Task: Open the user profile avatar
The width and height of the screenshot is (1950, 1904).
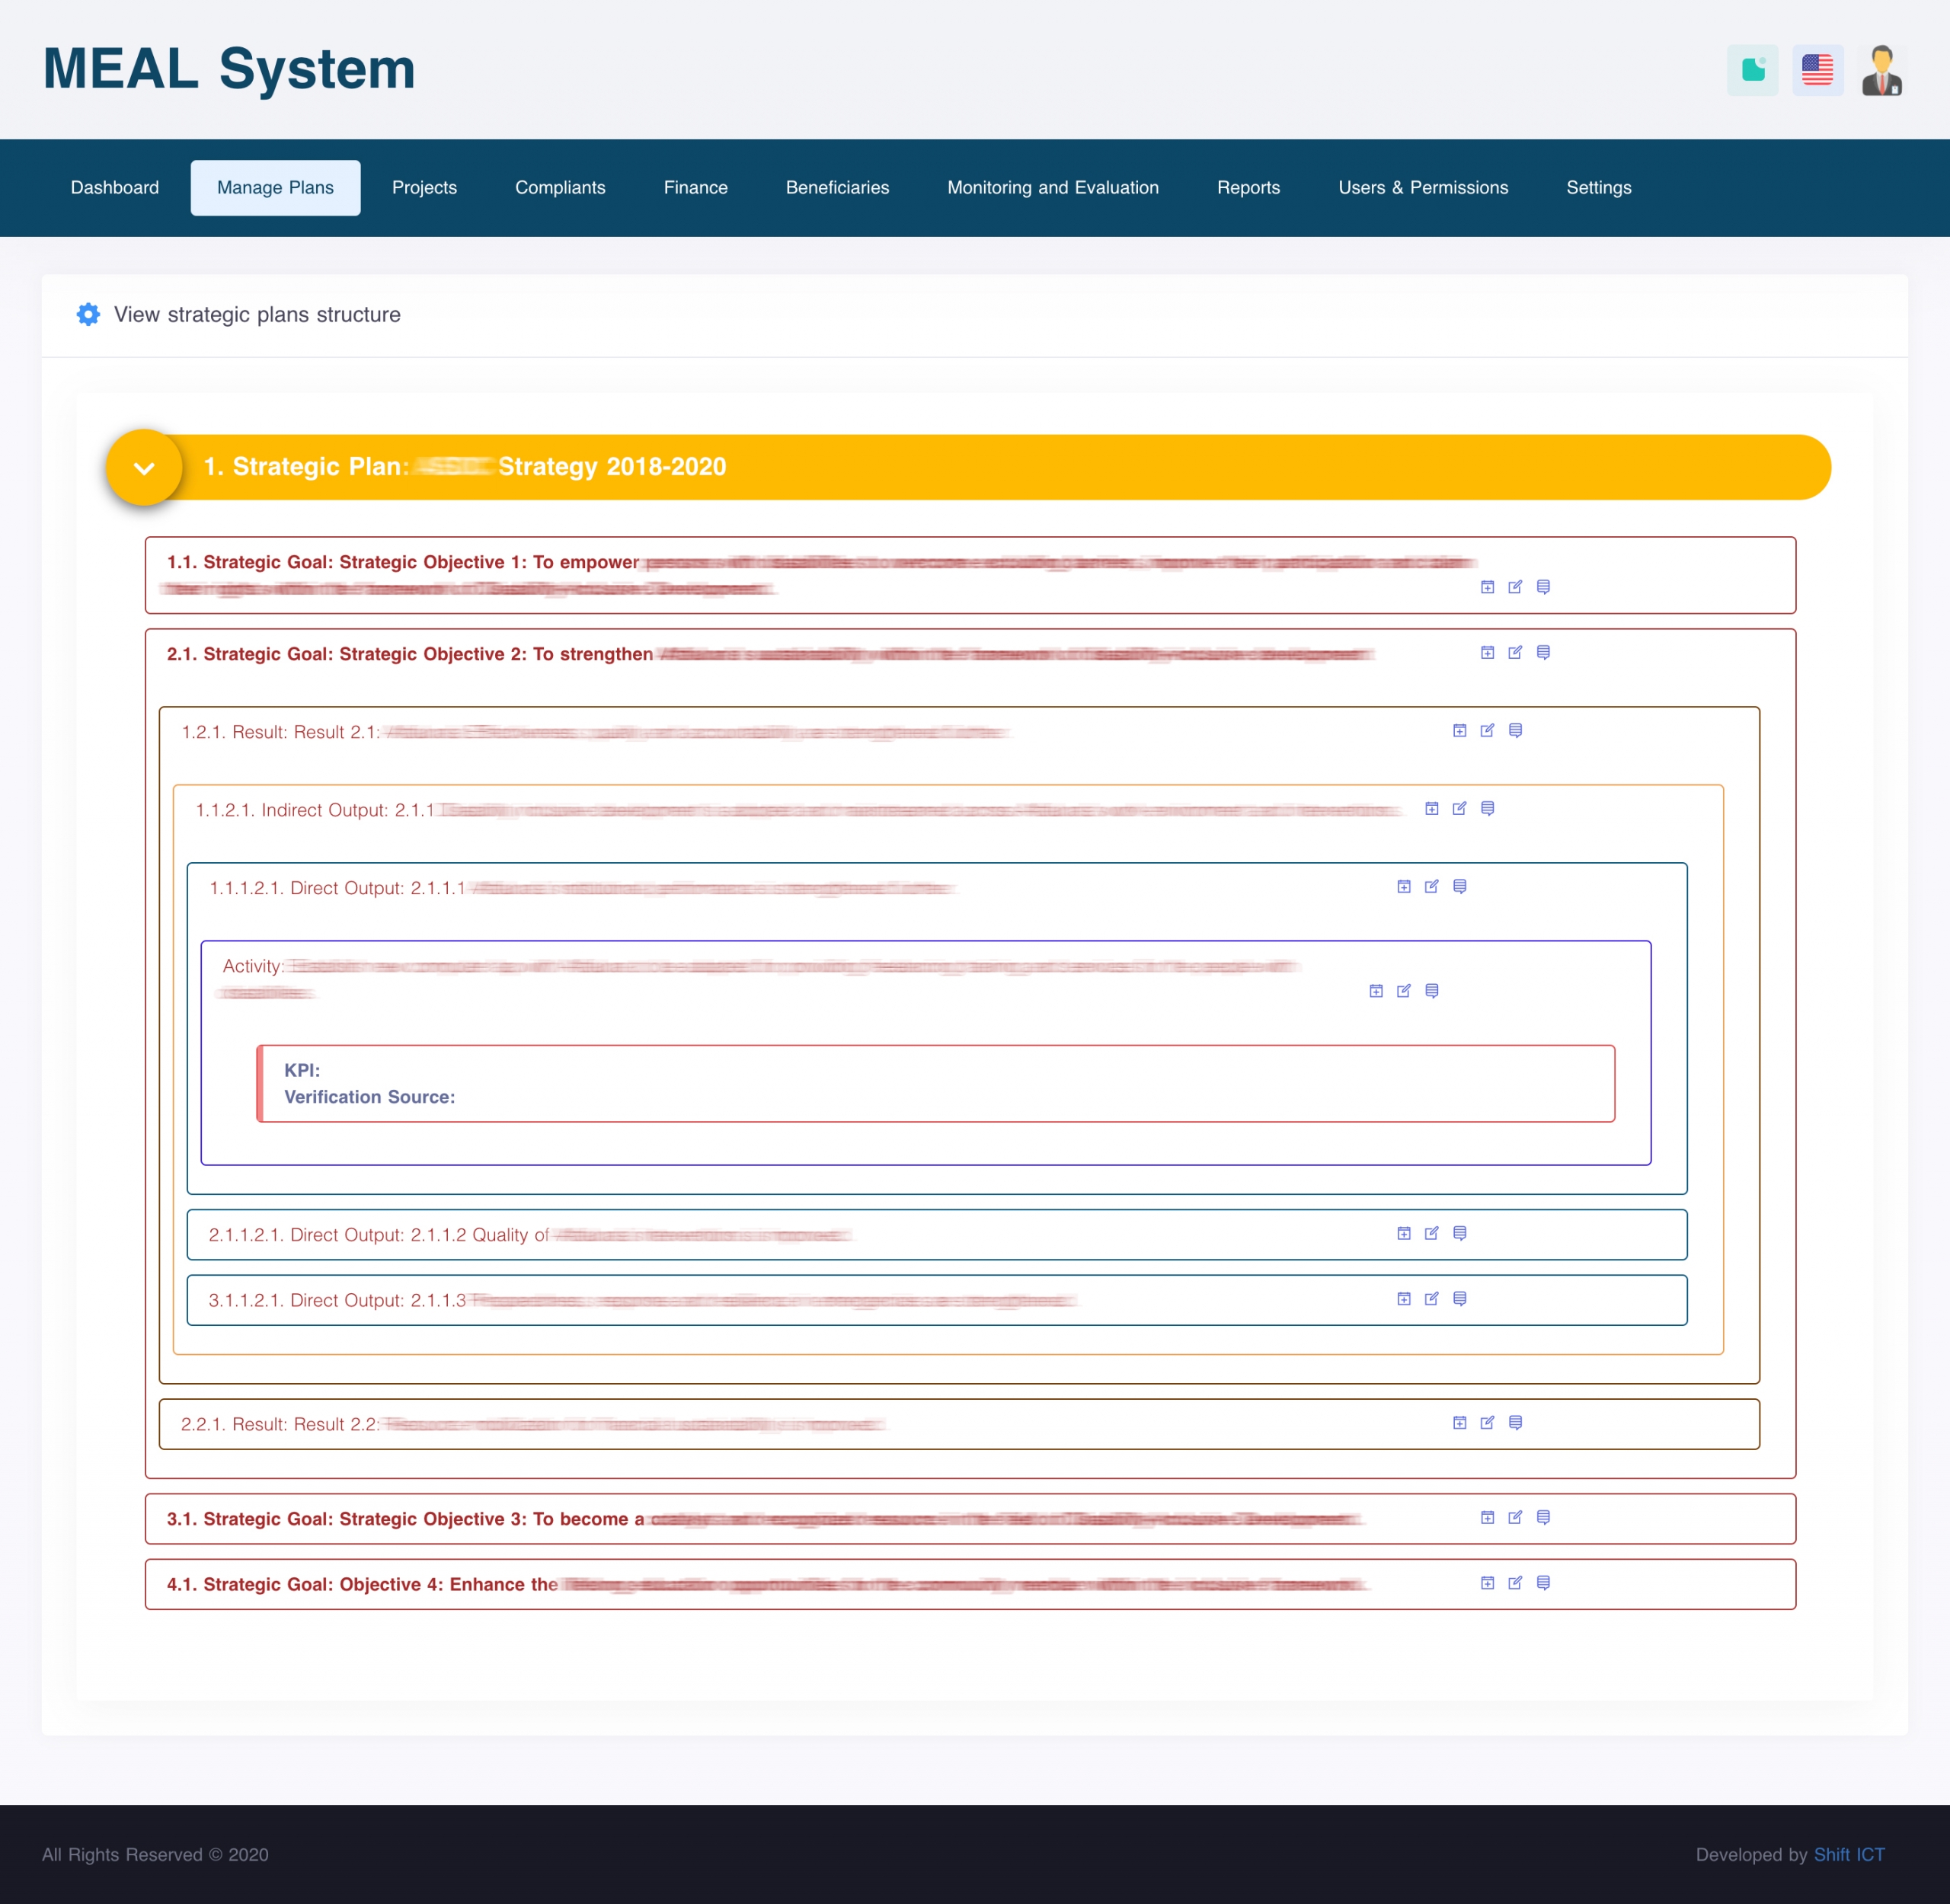Action: click(1881, 70)
